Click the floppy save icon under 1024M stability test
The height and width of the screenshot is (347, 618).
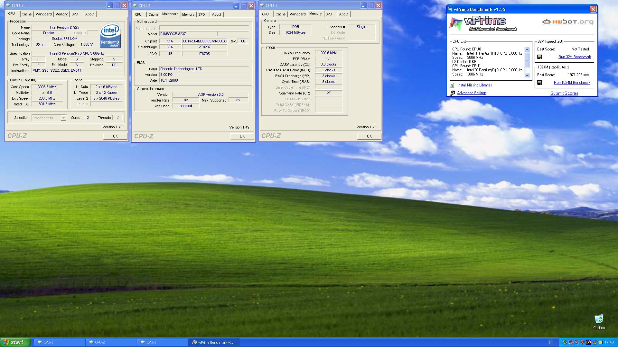(539, 83)
